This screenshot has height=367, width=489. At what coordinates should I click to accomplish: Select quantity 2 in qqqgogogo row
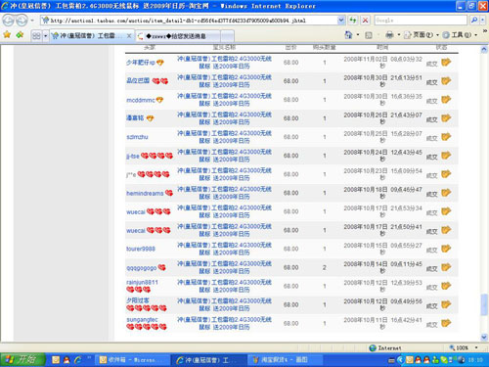(325, 267)
